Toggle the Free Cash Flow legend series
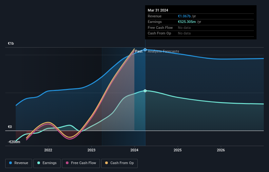Image resolution: width=269 pixels, height=172 pixels. (x=81, y=163)
